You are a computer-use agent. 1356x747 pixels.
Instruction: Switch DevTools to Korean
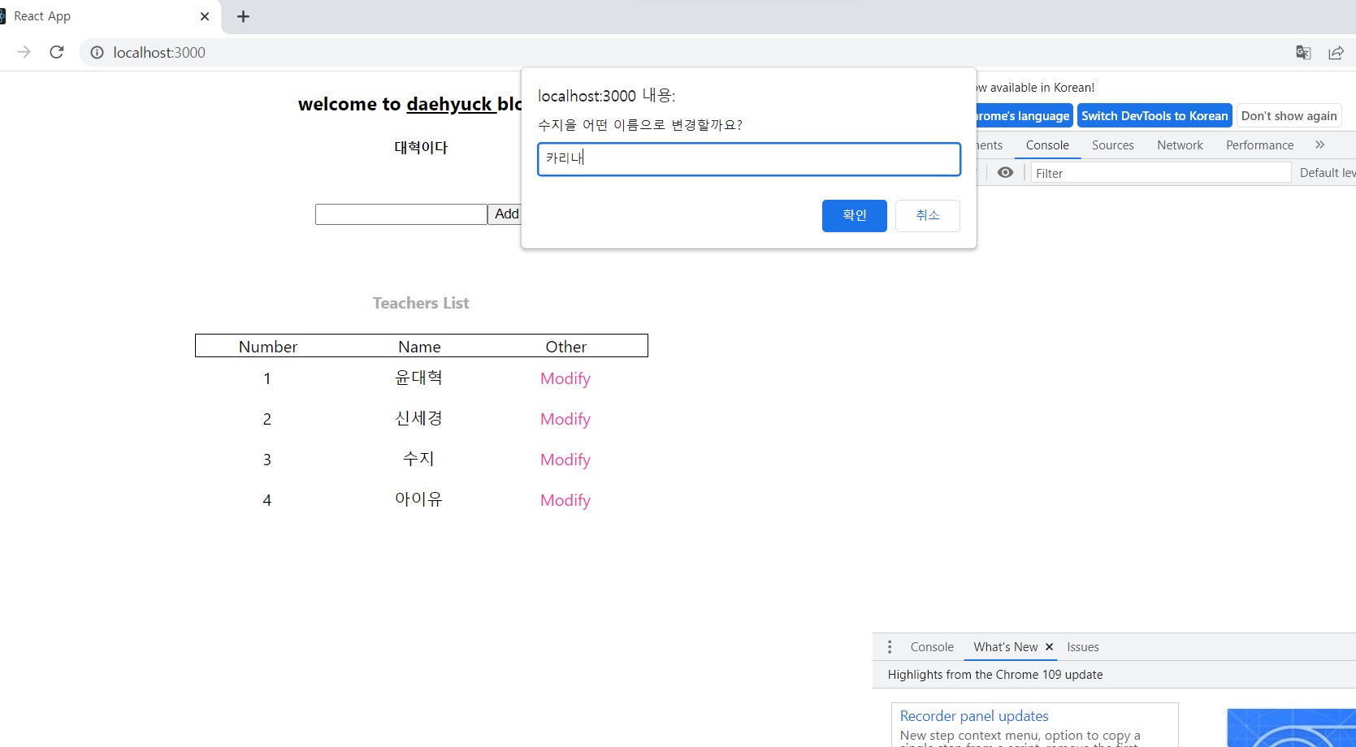point(1155,115)
